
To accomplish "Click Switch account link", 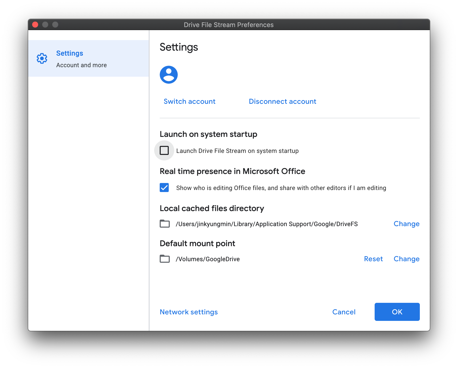I will pos(190,101).
